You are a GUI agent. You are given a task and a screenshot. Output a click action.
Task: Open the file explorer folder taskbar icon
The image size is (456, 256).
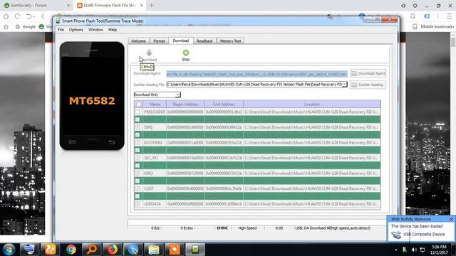point(154,250)
